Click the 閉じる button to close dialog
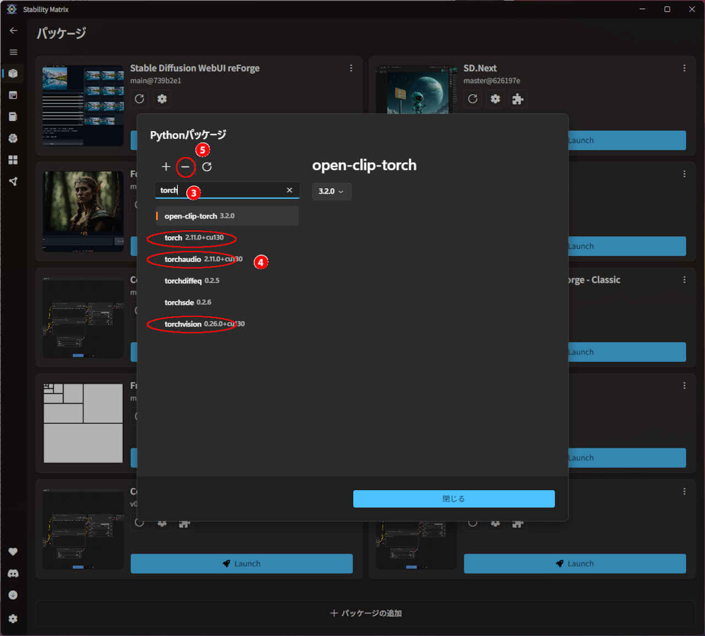705x636 pixels. point(454,499)
